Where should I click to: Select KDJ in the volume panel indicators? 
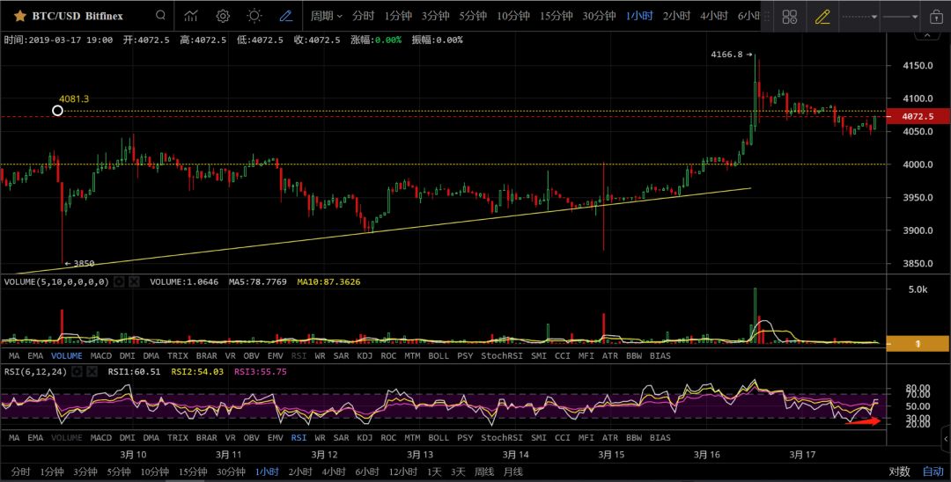point(365,355)
